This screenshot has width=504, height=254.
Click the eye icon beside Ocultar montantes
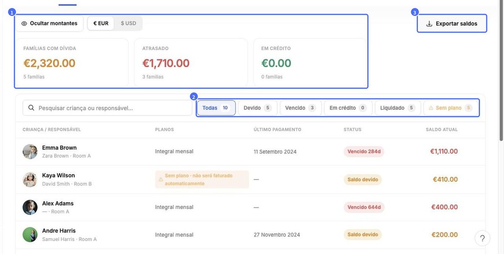(x=24, y=24)
